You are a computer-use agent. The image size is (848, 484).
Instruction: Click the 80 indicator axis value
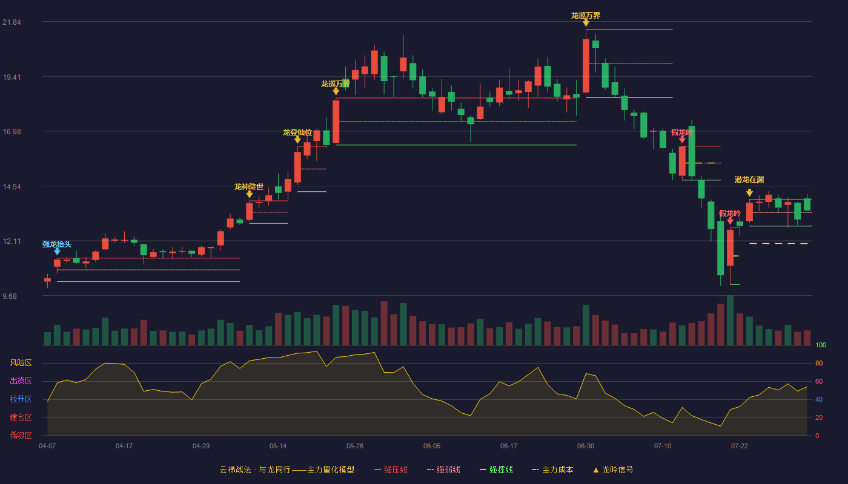coord(819,363)
